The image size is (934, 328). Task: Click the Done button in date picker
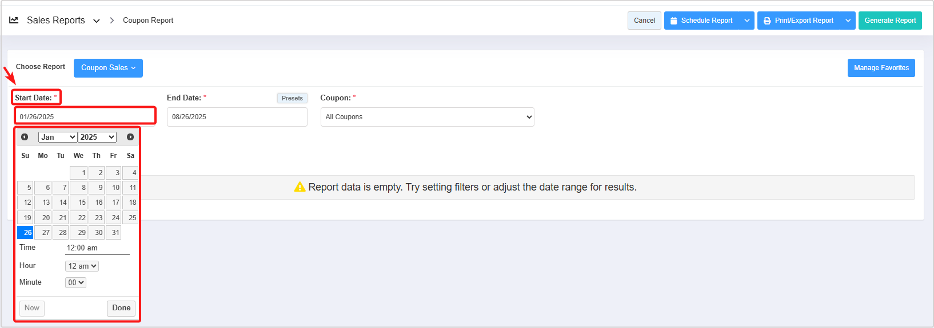click(x=121, y=308)
